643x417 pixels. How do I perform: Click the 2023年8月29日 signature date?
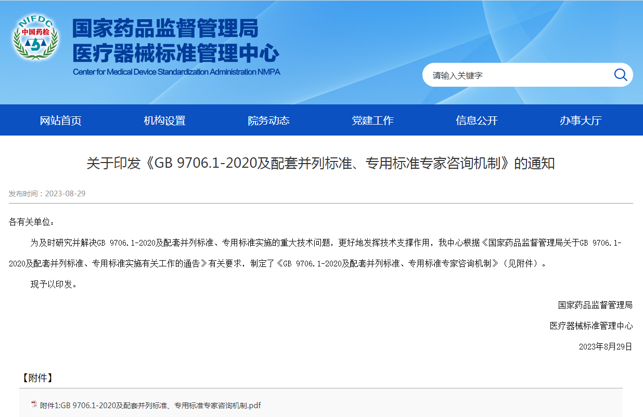606,346
